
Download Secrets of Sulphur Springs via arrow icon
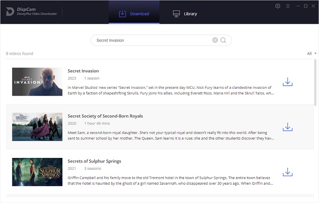click(288, 172)
